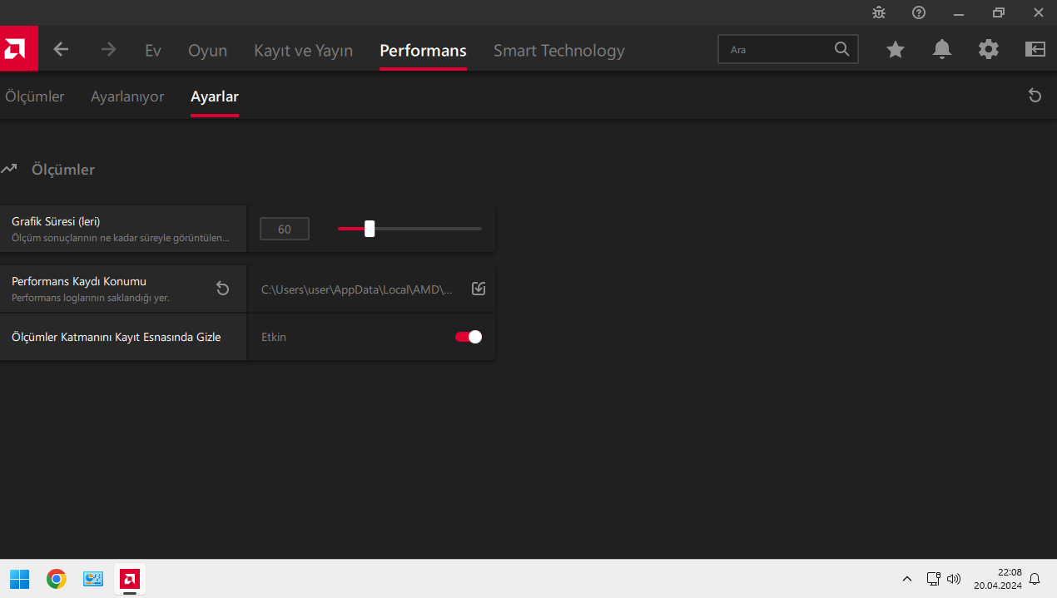Viewport: 1057px width, 598px height.
Task: Click the AMD logo home icon
Action: pyautogui.click(x=18, y=50)
